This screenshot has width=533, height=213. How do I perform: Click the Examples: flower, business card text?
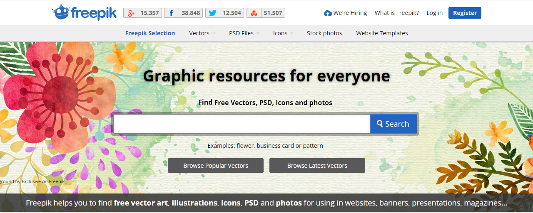pos(265,146)
